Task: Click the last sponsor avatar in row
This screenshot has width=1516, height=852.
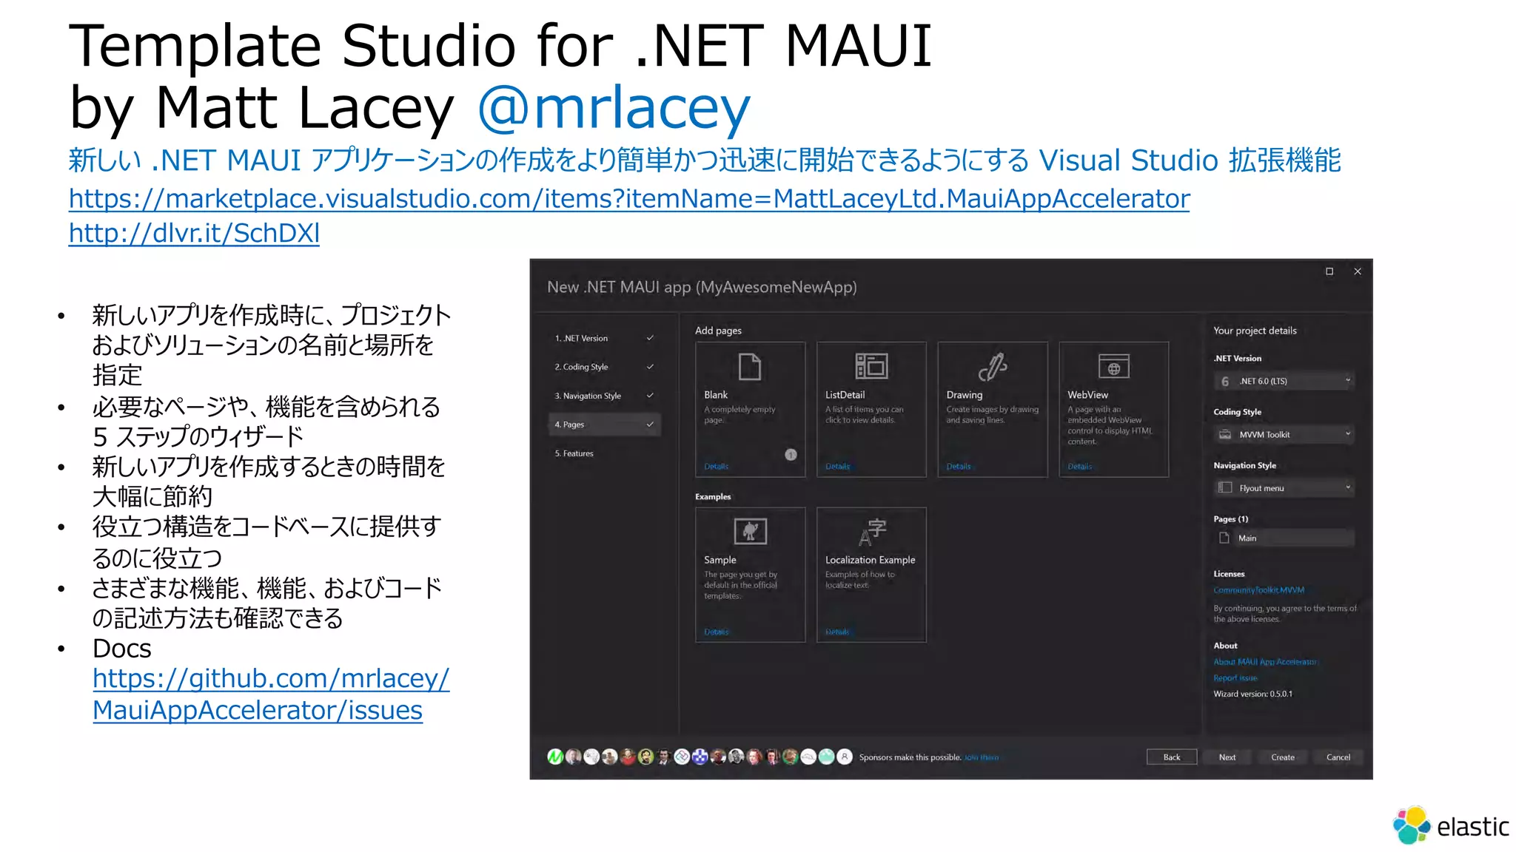Action: point(845,757)
